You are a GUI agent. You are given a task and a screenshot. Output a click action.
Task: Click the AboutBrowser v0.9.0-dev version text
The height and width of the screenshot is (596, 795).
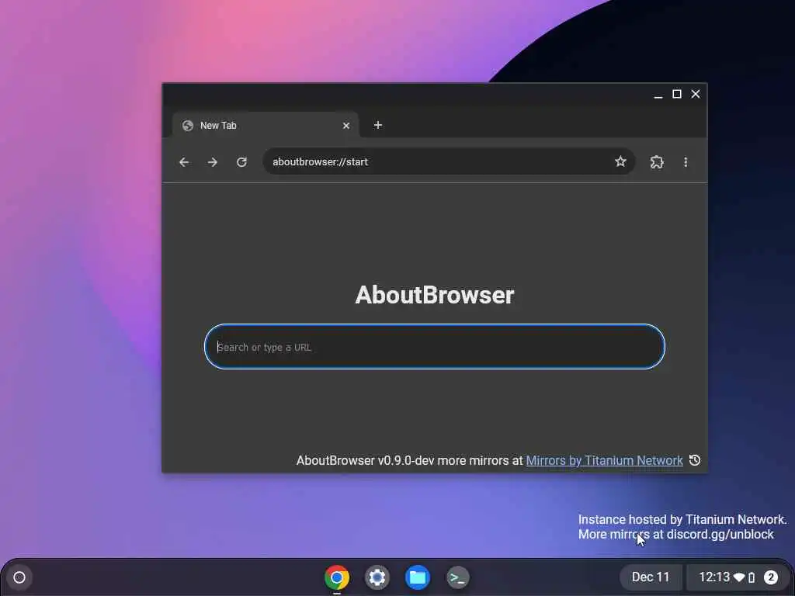pos(365,460)
